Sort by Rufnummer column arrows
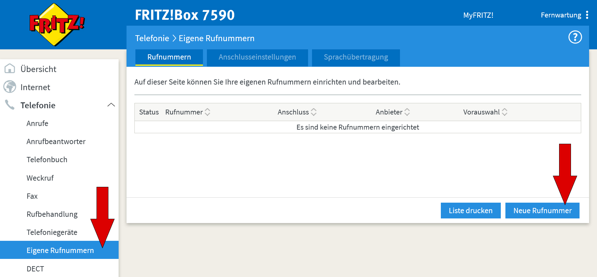This screenshot has width=597, height=277. [208, 112]
